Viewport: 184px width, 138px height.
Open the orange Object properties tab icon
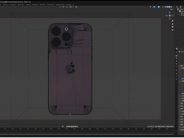tap(176, 74)
